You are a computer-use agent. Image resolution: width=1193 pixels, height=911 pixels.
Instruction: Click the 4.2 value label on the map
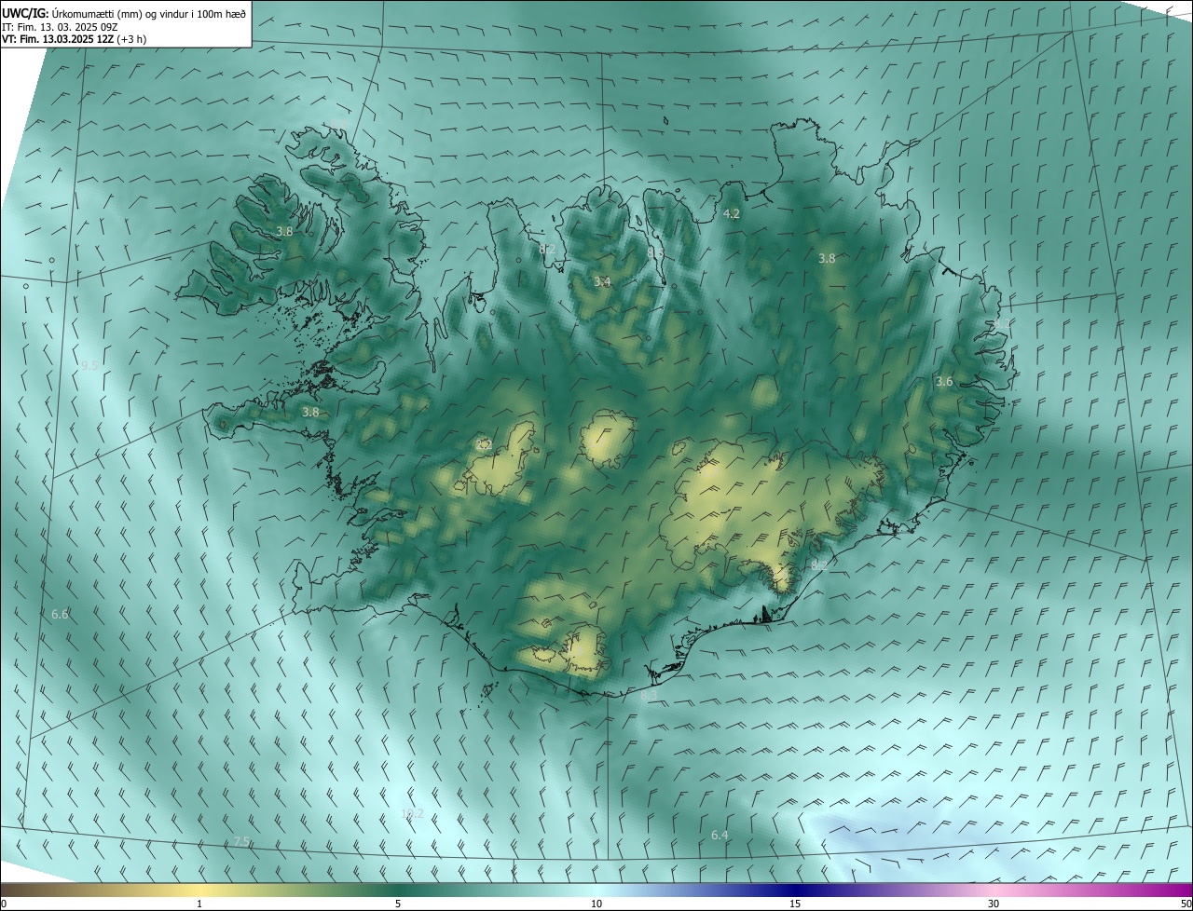732,214
